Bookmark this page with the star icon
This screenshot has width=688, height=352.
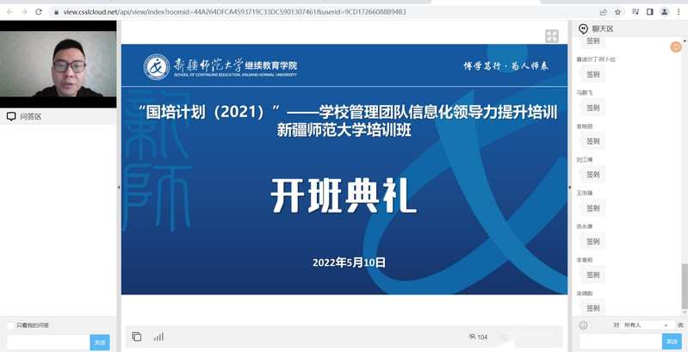(x=617, y=12)
